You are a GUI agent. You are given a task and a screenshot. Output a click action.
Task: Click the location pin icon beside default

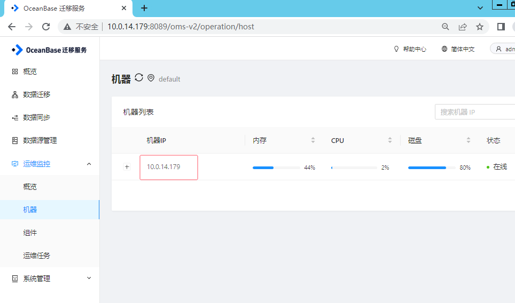click(151, 78)
